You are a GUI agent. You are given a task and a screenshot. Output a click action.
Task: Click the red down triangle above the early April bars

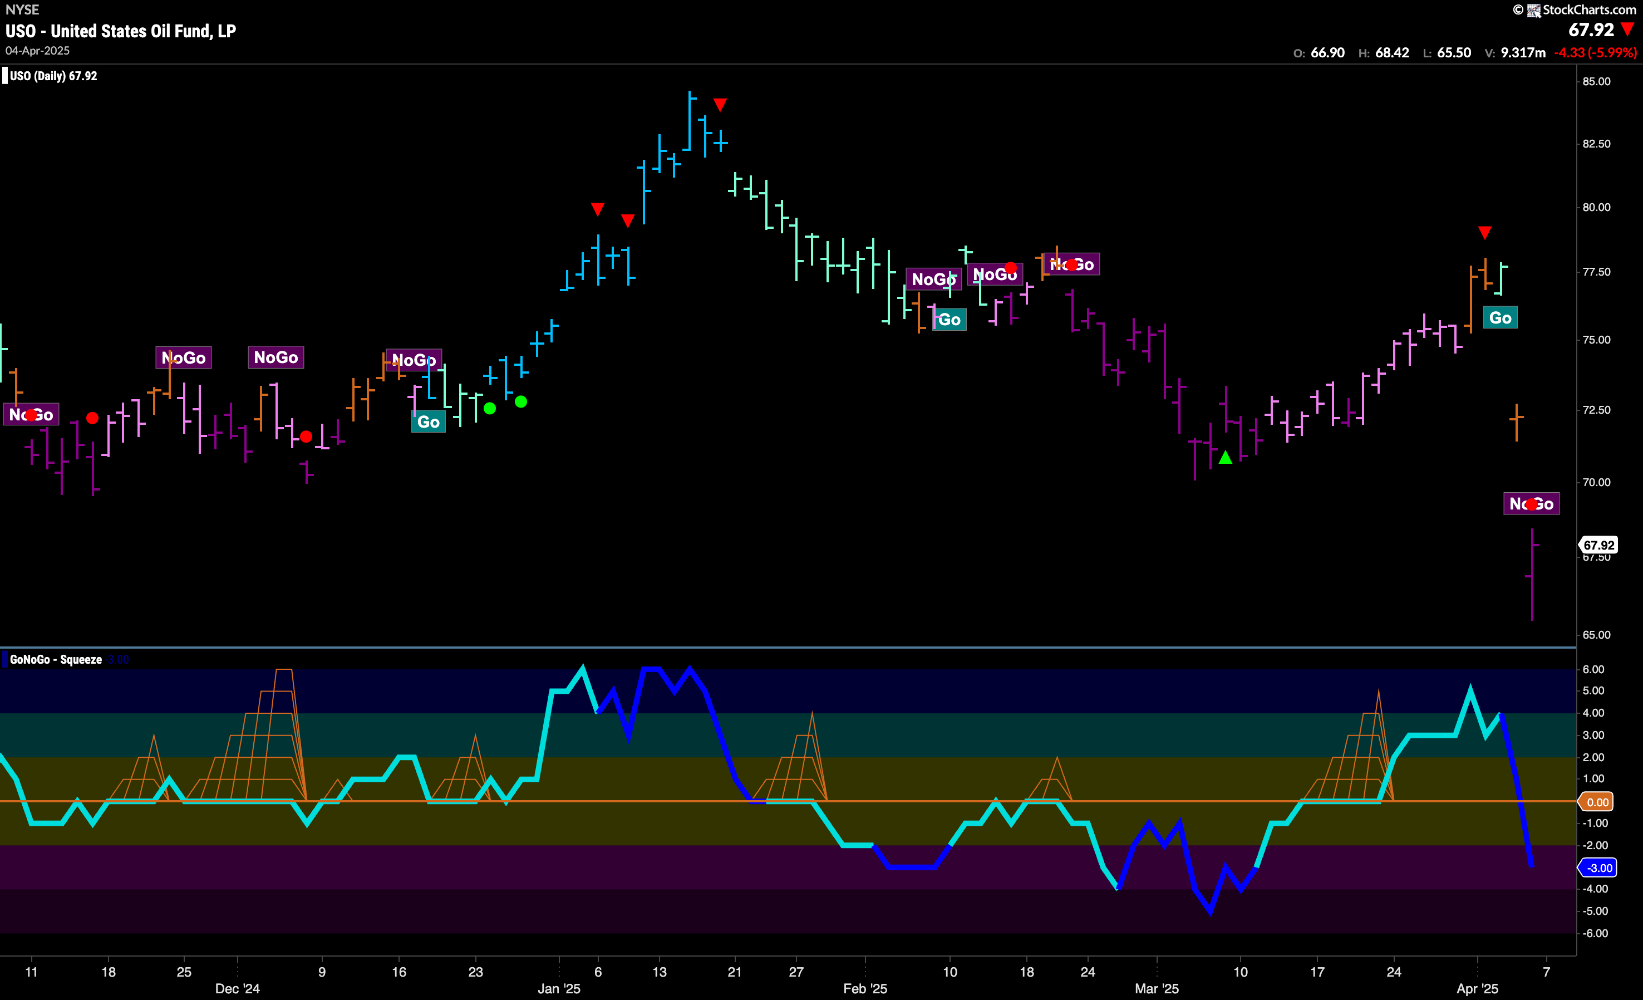[1485, 233]
